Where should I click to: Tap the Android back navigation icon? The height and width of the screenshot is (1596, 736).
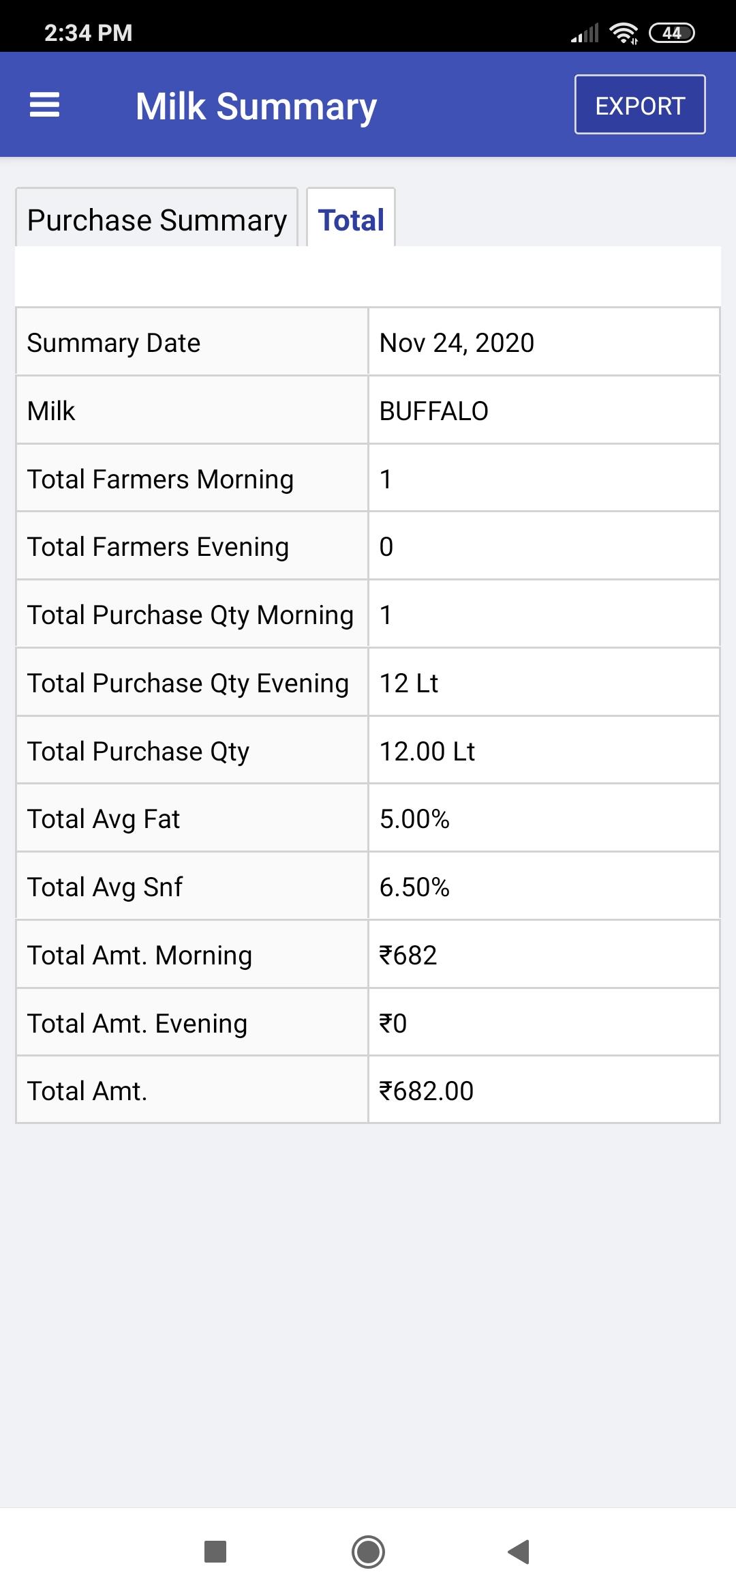point(519,1552)
